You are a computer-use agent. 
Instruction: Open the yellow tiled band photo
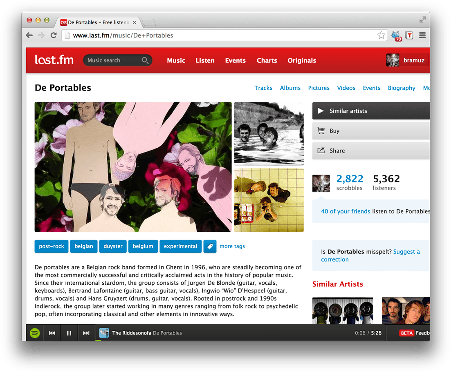point(269,200)
